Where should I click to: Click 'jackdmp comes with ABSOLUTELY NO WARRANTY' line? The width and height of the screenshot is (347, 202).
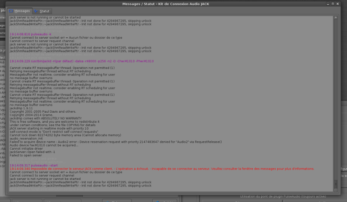coord(46,118)
